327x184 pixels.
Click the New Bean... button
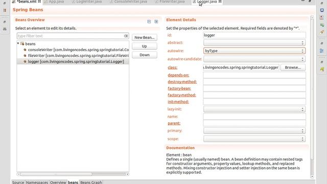pos(145,37)
